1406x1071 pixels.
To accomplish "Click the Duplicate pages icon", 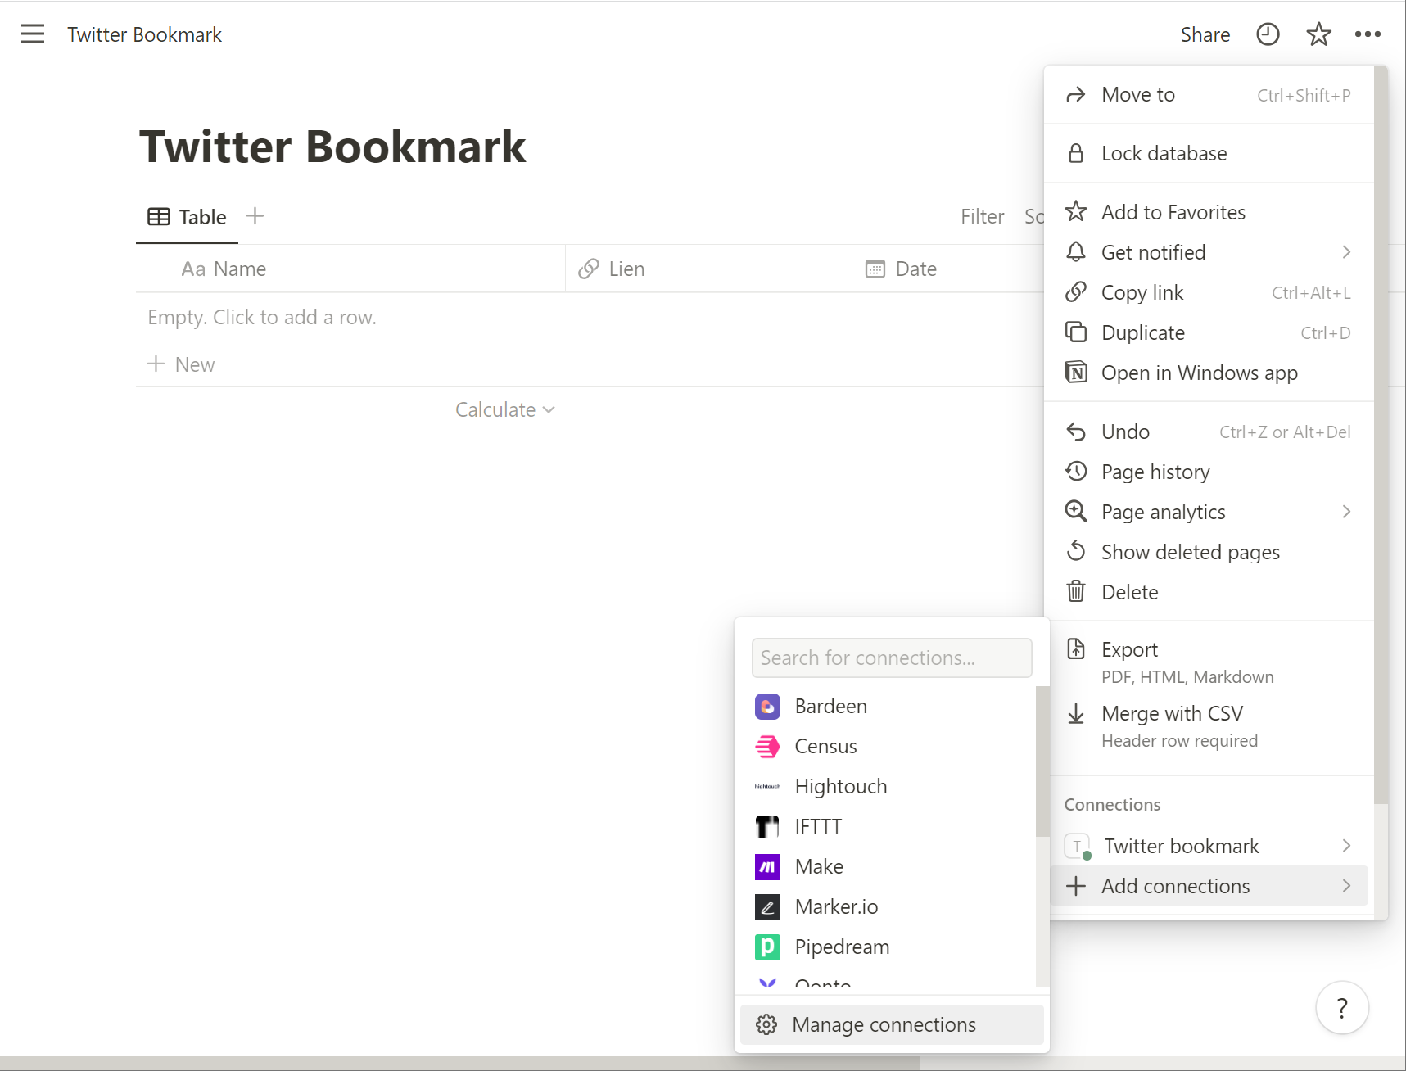I will 1076,332.
